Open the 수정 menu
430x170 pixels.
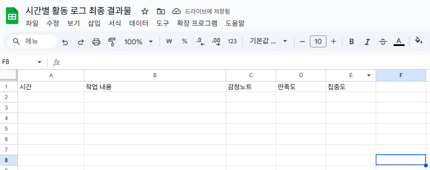(x=53, y=23)
